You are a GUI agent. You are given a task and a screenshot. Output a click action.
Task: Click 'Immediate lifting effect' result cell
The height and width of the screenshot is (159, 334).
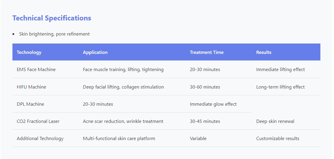click(280, 70)
